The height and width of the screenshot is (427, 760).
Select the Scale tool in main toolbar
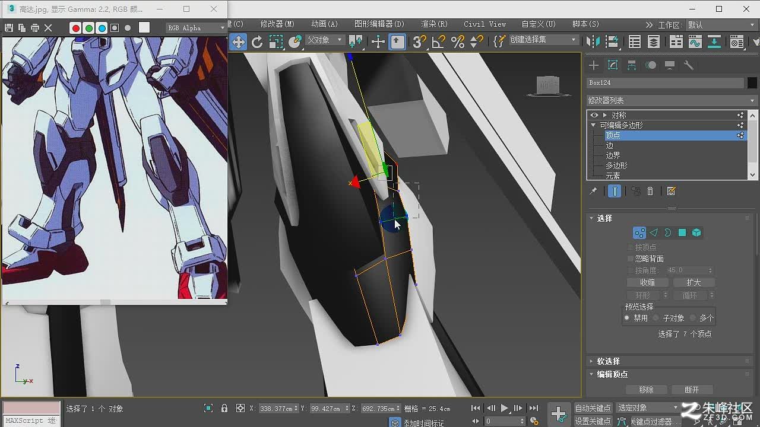click(275, 42)
